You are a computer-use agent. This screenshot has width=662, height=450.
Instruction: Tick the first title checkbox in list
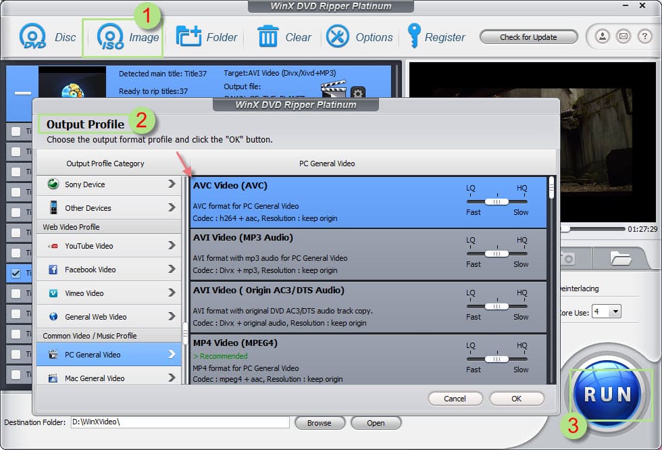(16, 131)
